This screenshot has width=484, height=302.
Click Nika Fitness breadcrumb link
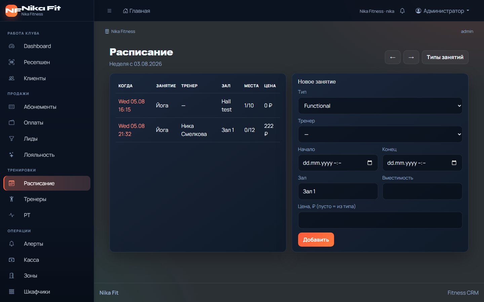pyautogui.click(x=123, y=31)
